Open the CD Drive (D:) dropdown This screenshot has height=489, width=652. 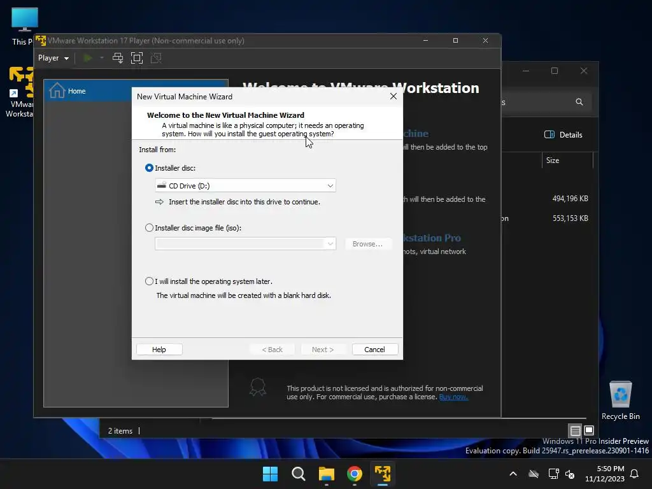tap(245, 185)
